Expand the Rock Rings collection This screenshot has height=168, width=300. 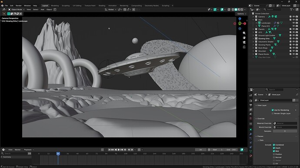point(253,48)
